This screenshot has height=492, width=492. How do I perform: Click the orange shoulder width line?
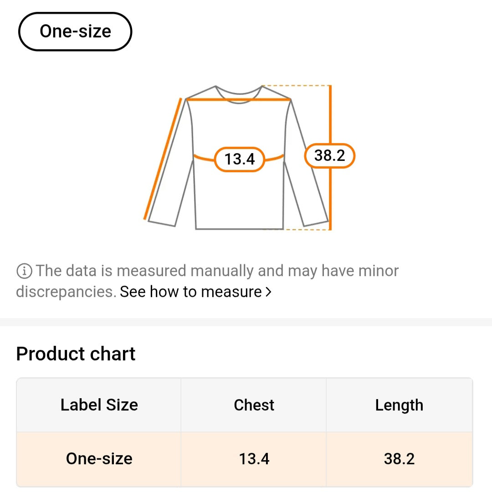[238, 99]
